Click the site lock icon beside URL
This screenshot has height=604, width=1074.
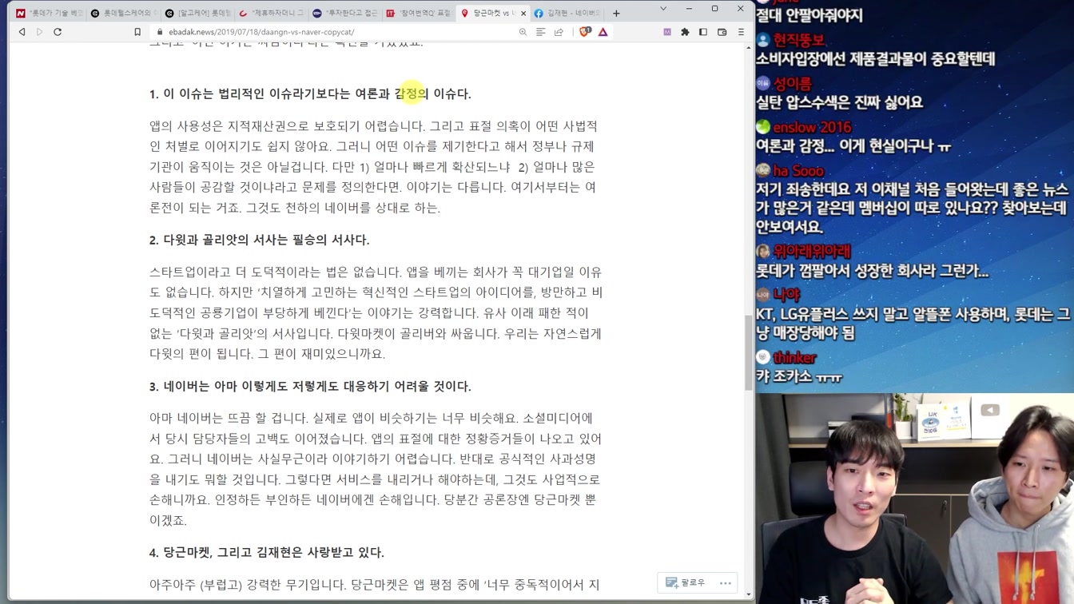point(160,32)
